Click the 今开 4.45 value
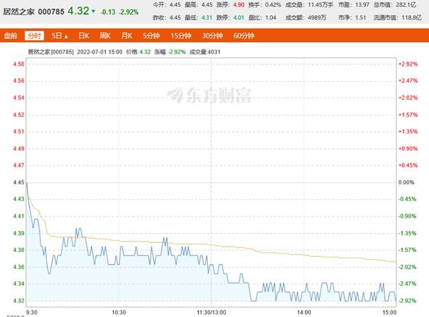The image size is (429, 317). click(x=175, y=5)
